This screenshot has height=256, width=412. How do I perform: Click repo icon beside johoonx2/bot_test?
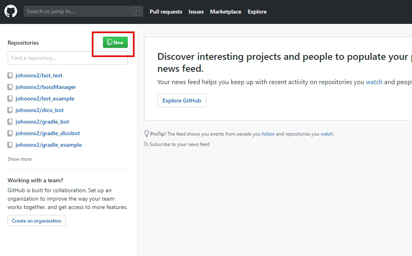(x=10, y=76)
